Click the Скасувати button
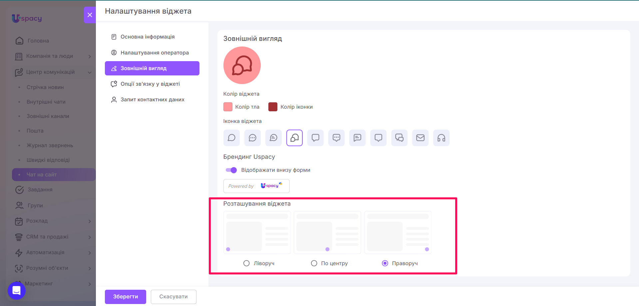Viewport: 639px width, 306px height. pyautogui.click(x=173, y=297)
